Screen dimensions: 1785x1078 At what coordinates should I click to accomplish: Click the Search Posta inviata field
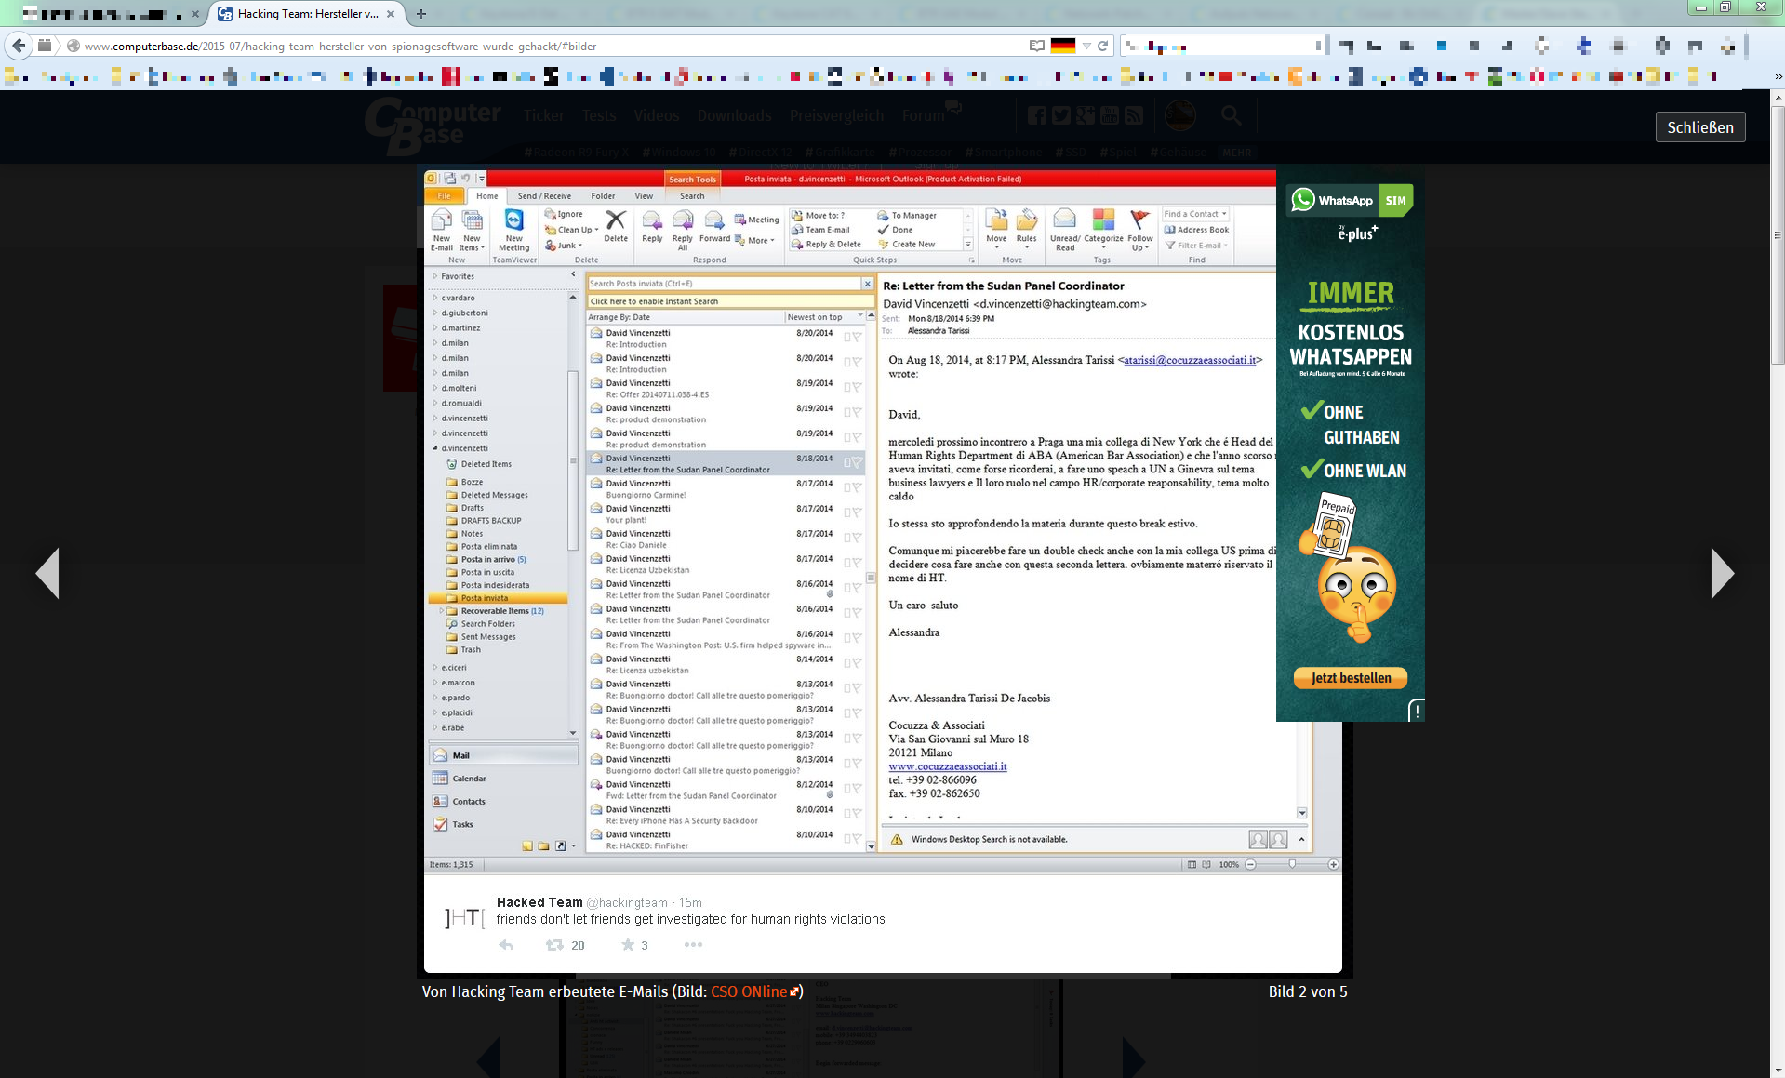[726, 284]
